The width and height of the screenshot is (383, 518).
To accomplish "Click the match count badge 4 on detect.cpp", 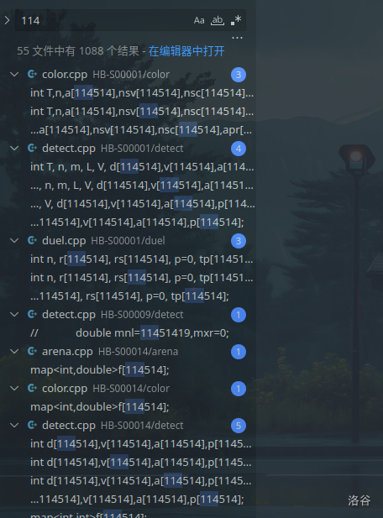I will [239, 149].
